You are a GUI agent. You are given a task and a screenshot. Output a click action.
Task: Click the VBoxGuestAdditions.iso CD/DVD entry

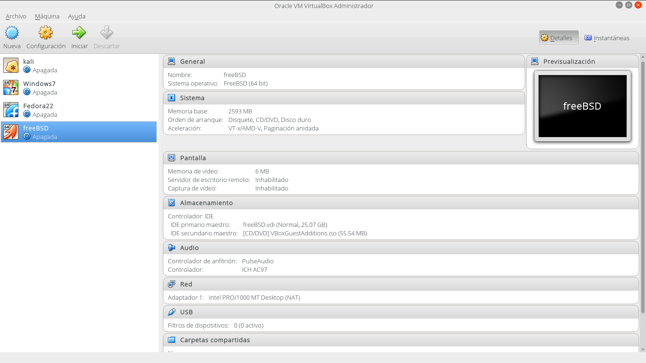(x=305, y=233)
